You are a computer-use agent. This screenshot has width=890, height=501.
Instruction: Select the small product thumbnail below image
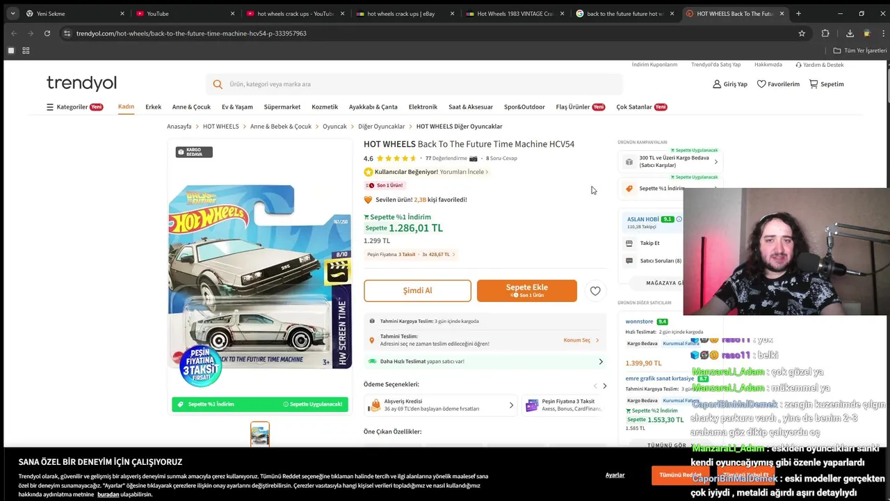coord(260,434)
